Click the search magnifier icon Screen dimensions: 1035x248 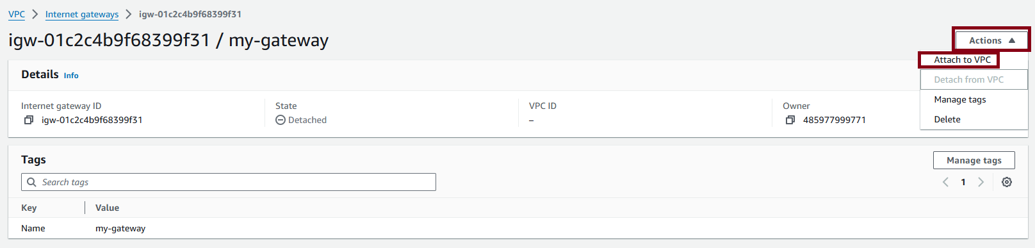pos(31,182)
